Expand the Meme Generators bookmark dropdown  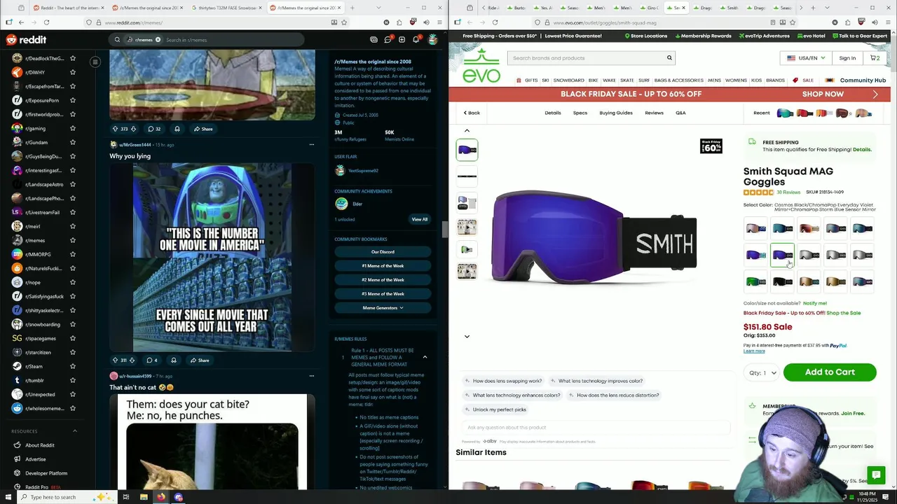coord(383,308)
